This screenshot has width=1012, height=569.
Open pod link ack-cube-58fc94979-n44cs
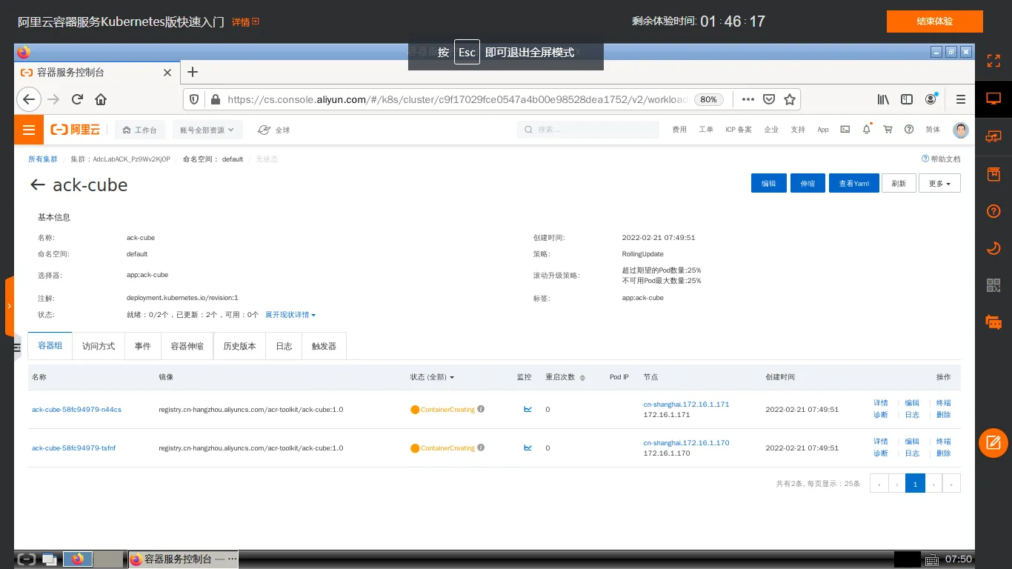pos(76,409)
